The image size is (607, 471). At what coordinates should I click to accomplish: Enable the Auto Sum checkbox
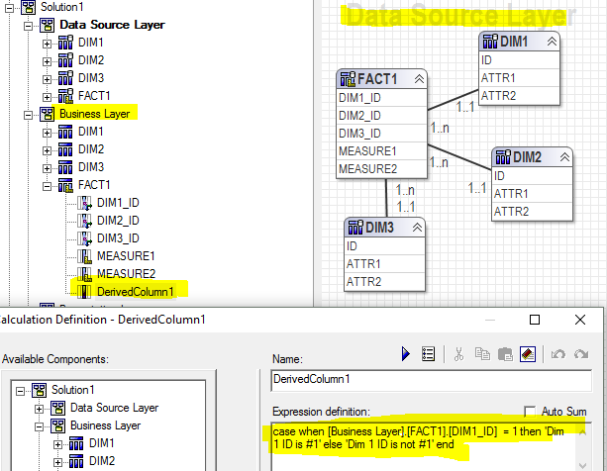pos(530,412)
